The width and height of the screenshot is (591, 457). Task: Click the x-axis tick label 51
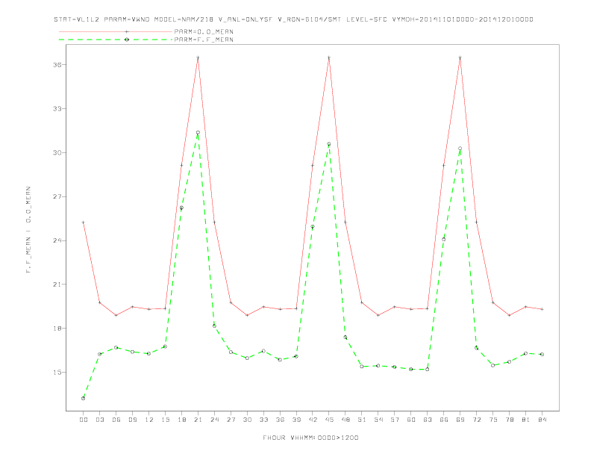click(x=362, y=420)
